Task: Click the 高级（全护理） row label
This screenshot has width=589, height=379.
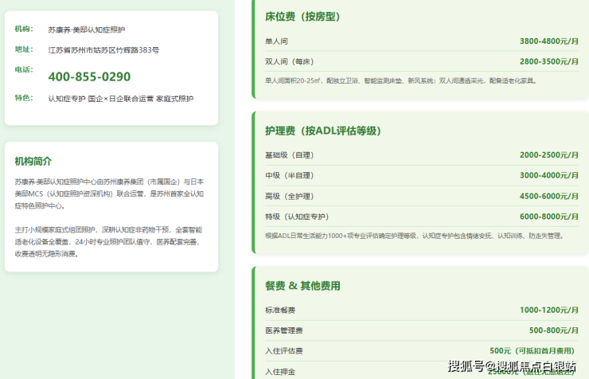Action: 289,196
